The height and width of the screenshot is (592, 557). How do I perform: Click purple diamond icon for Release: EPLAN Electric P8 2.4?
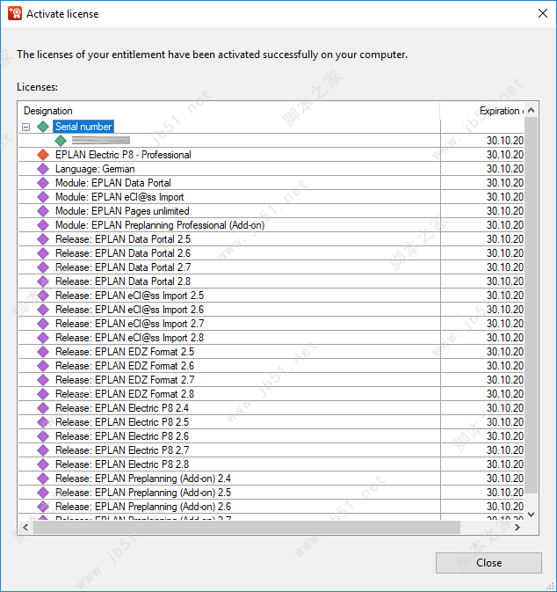click(x=43, y=408)
